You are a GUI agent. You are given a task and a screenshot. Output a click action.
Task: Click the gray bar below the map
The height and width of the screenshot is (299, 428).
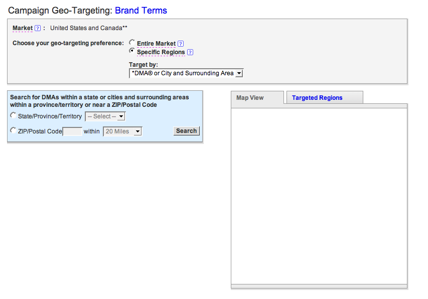[x=319, y=286]
